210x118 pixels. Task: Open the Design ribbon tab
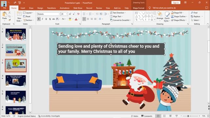tap(40, 8)
